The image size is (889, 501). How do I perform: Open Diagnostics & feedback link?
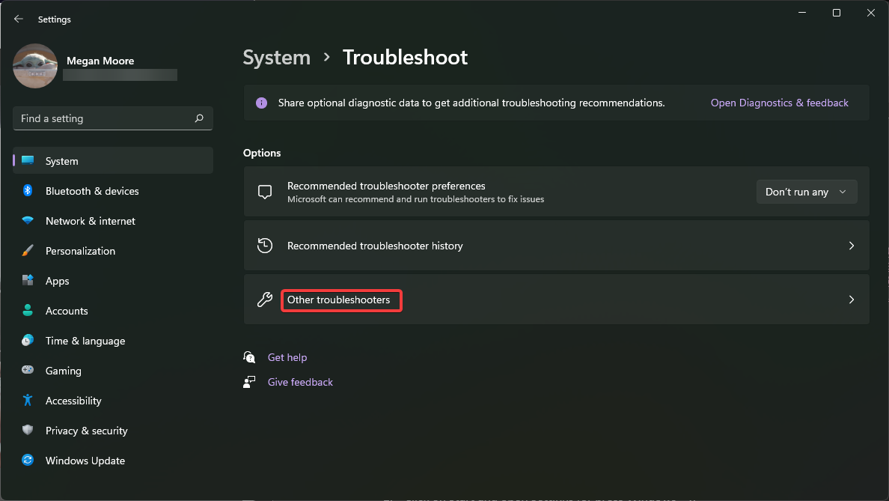pos(779,103)
